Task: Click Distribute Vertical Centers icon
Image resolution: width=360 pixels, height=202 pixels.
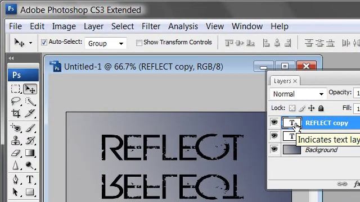Action: 319,43
